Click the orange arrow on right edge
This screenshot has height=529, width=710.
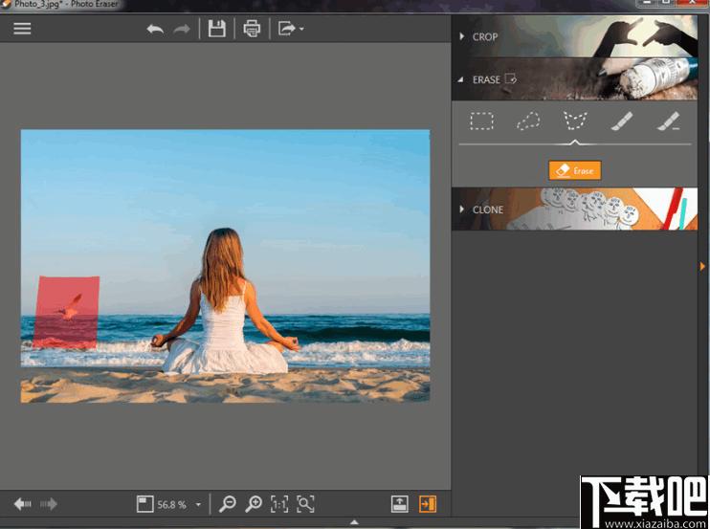click(702, 266)
